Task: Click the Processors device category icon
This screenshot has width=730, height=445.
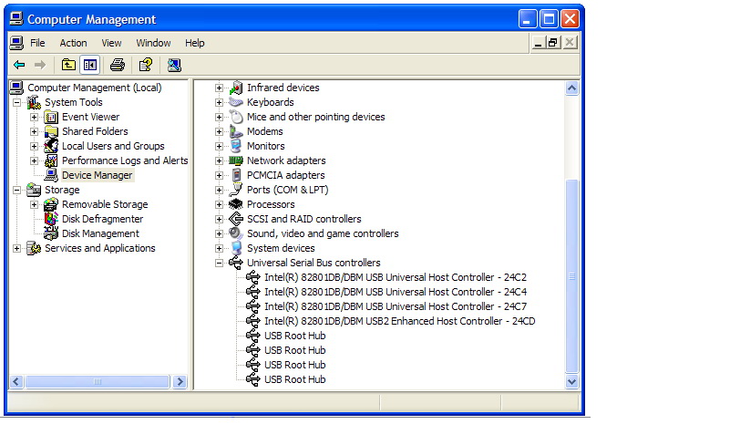Action: (x=236, y=204)
